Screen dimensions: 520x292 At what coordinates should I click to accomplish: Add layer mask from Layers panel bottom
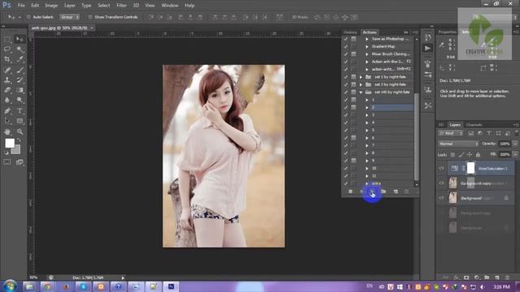(x=466, y=277)
